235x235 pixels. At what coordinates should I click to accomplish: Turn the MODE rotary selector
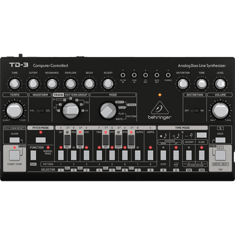point(108,111)
